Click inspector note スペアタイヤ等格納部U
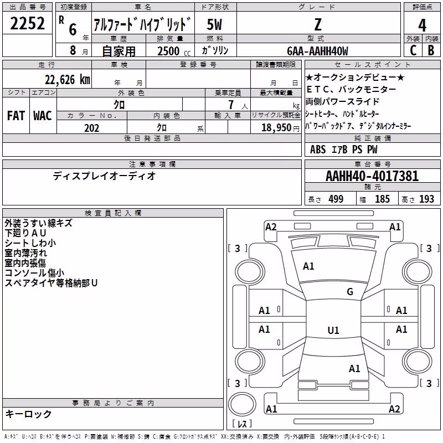This screenshot has width=443, height=443. pos(51,283)
